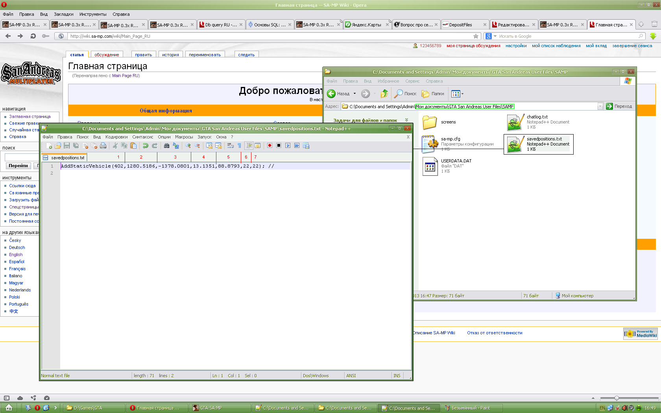Toggle the indent guide button in Notepad++
The width and height of the screenshot is (661, 413).
point(249,146)
